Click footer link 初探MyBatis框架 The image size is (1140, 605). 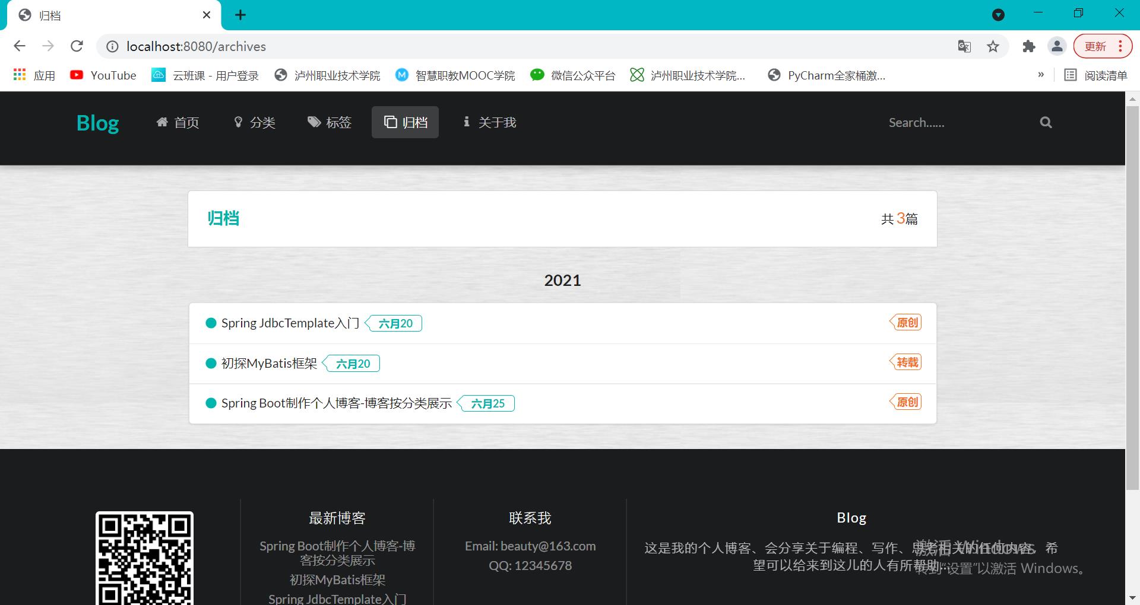pos(337,579)
